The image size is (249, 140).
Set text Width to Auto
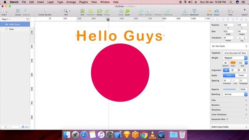click(x=229, y=75)
